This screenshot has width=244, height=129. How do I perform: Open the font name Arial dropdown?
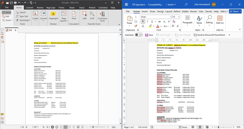171,17
